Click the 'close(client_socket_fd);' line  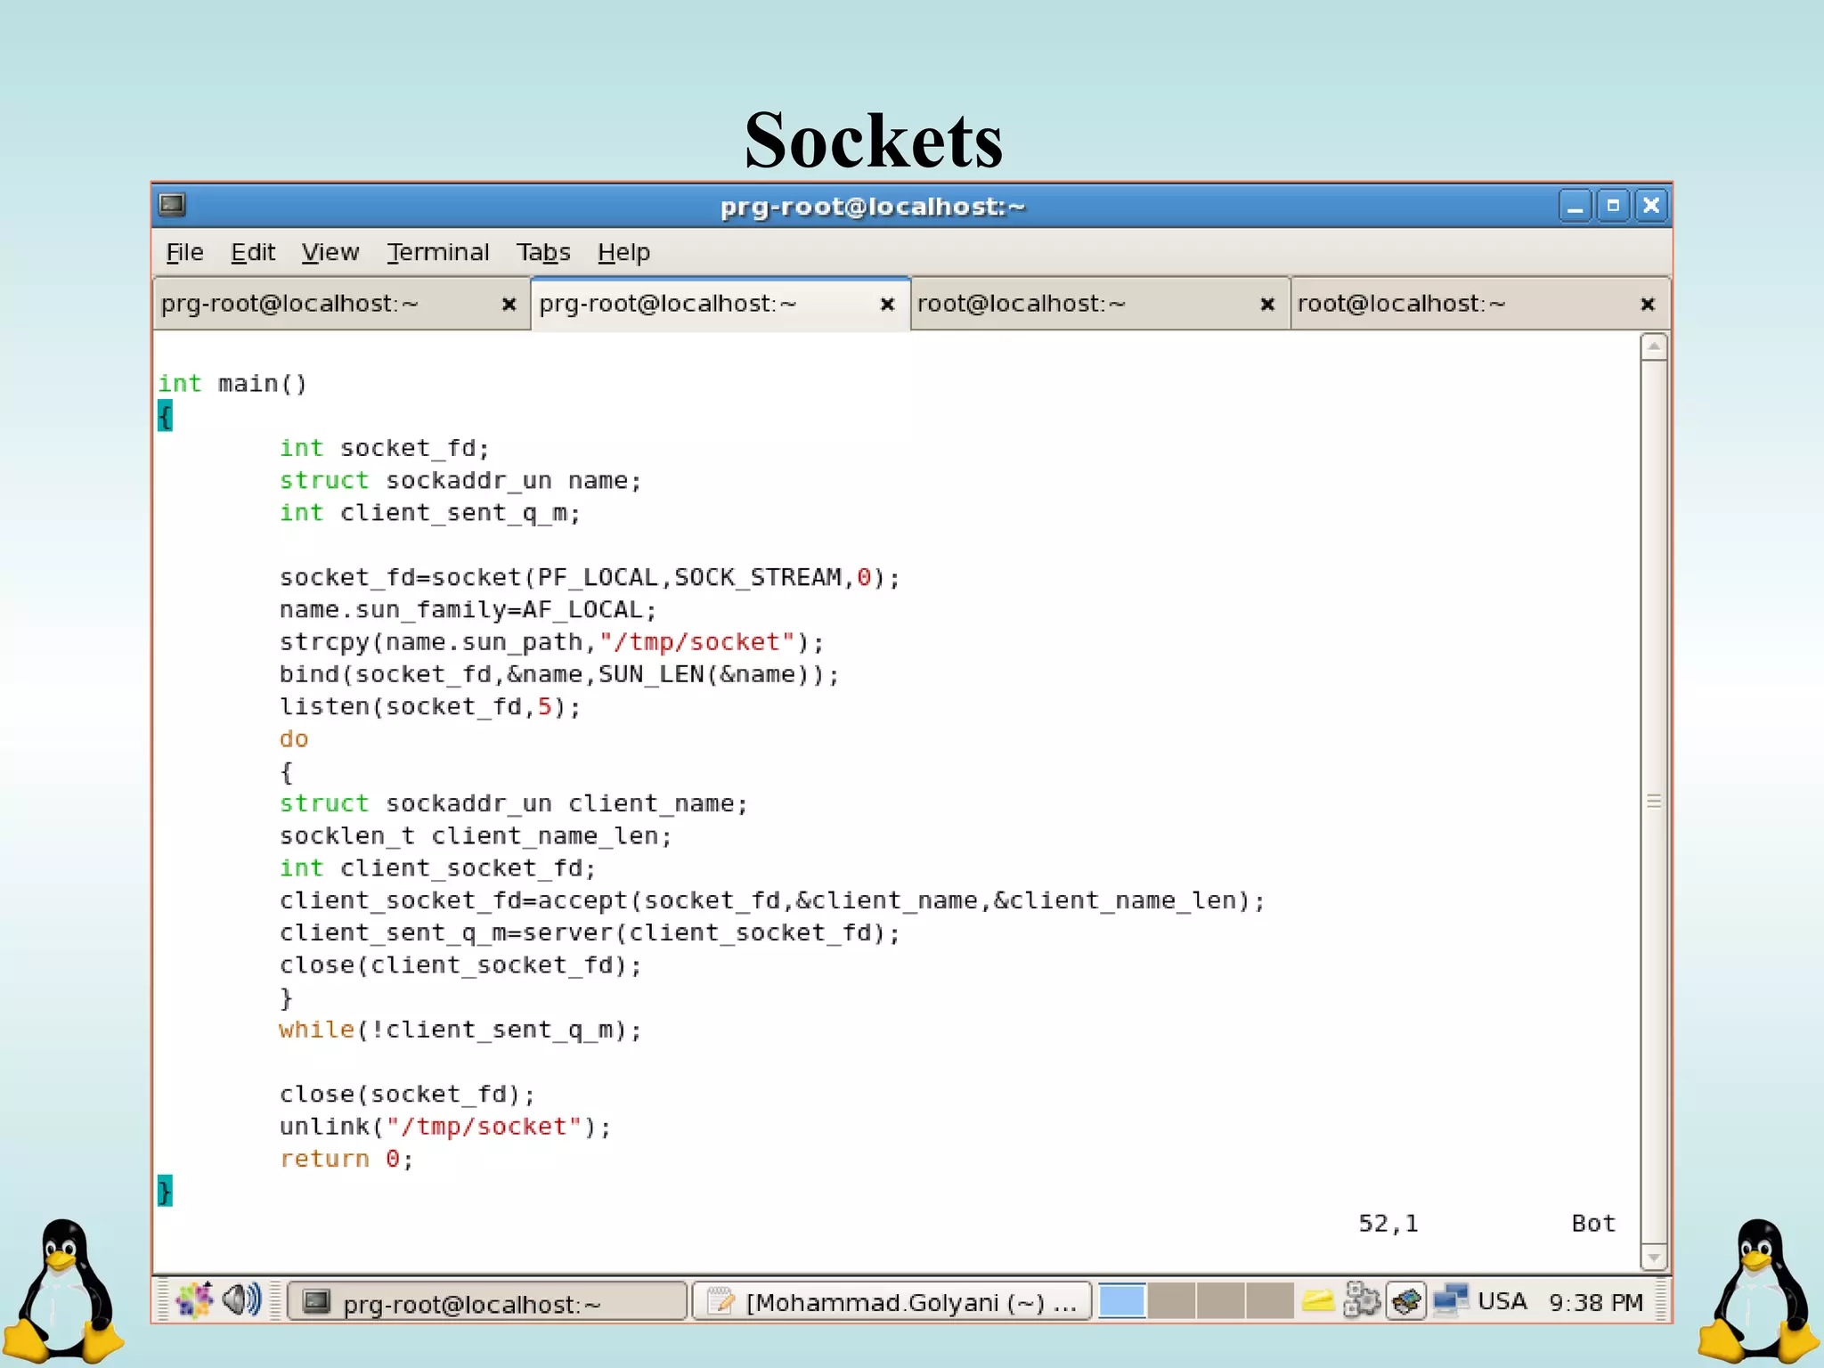(x=460, y=965)
